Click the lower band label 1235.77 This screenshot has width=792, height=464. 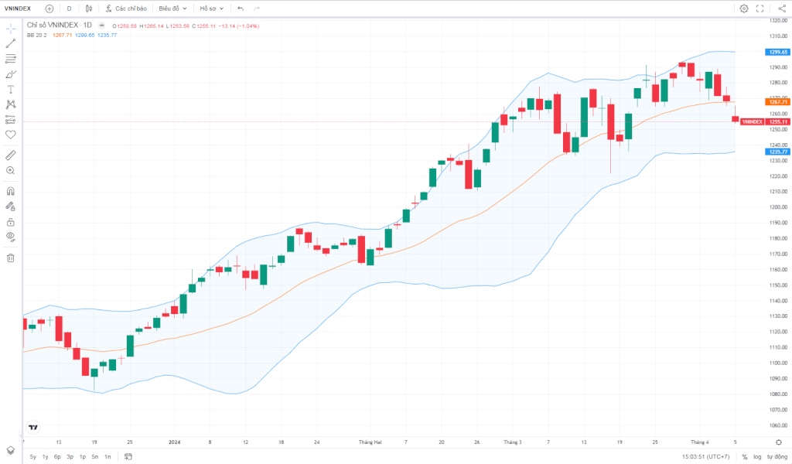pos(778,152)
